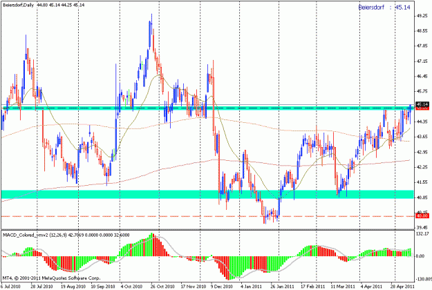Click the MACD_Colored_ymv2 (12,26,9) indicator label

coord(35,235)
